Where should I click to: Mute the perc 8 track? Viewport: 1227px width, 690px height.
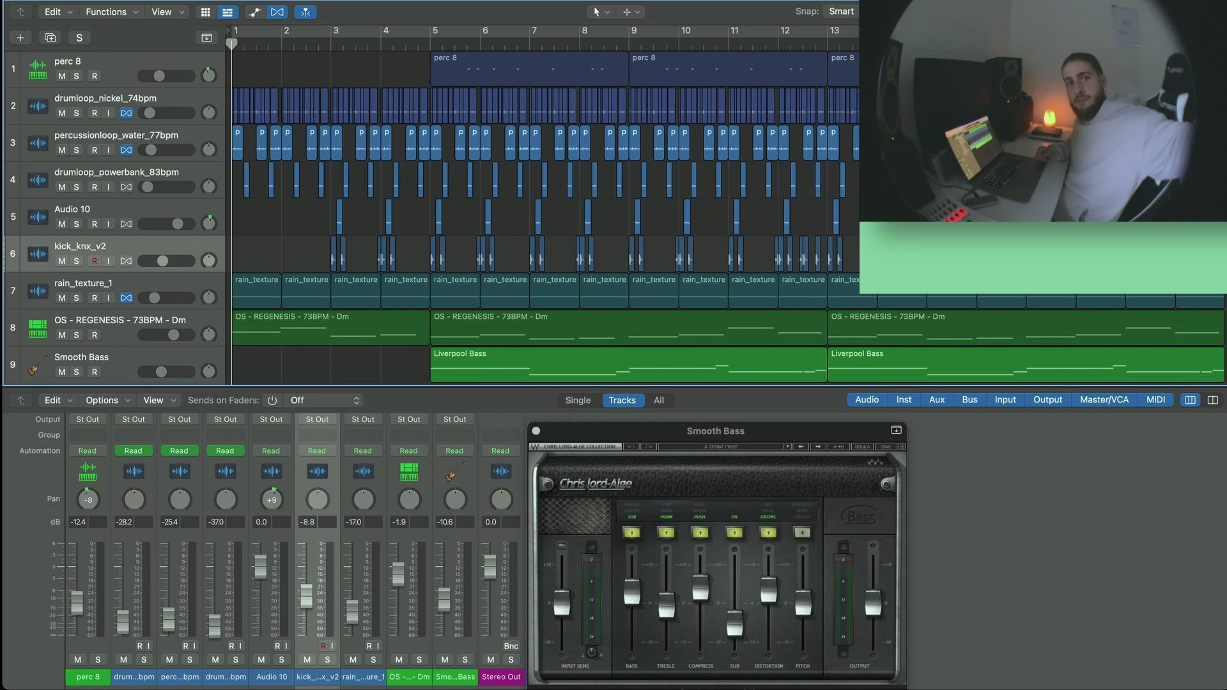tap(61, 76)
